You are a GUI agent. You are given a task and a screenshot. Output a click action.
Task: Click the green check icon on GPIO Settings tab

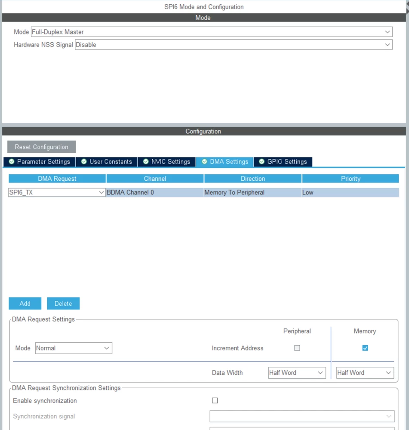pos(261,161)
